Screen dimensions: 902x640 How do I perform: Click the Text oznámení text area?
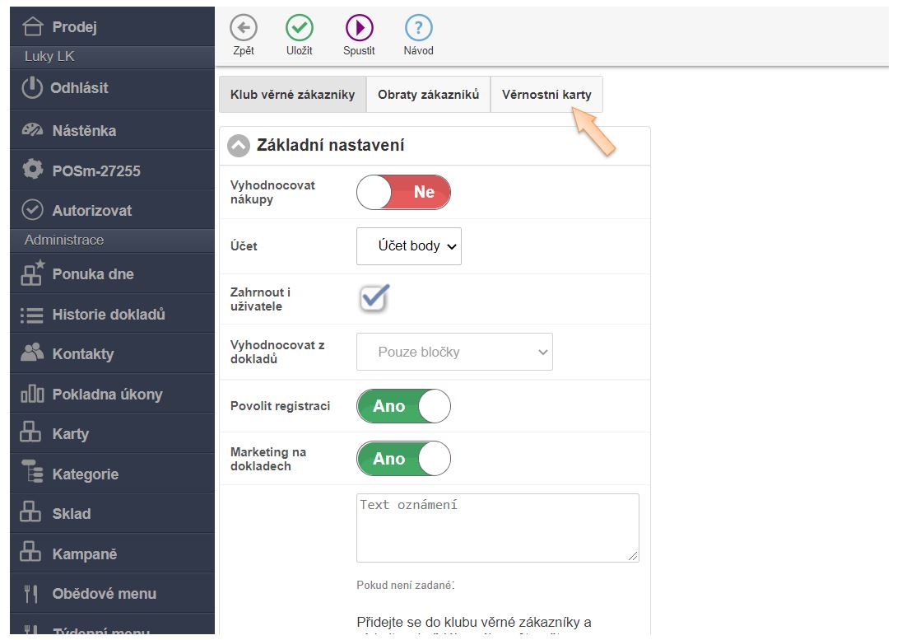click(497, 528)
